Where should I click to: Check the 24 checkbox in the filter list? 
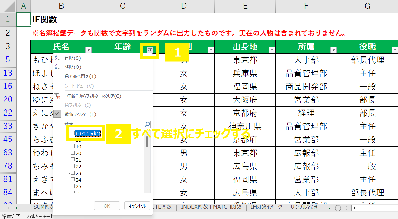point(72,180)
